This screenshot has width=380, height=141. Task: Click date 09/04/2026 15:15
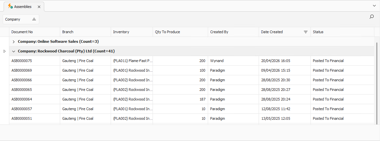click(x=276, y=70)
